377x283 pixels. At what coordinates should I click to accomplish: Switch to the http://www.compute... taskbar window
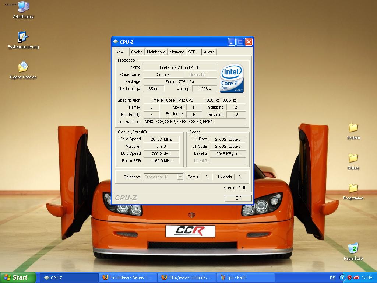pyautogui.click(x=187, y=278)
